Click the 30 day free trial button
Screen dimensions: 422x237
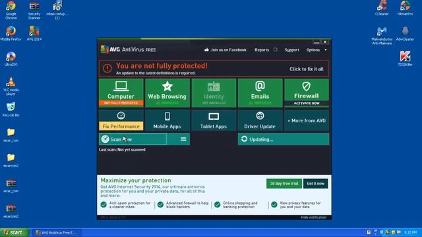(284, 184)
